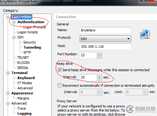
Task: Select Tunneling in the category tree
Action: tap(32, 47)
